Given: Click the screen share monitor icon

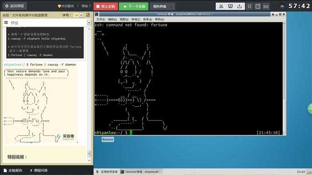Looking at the screenshot, I should click(230, 6).
